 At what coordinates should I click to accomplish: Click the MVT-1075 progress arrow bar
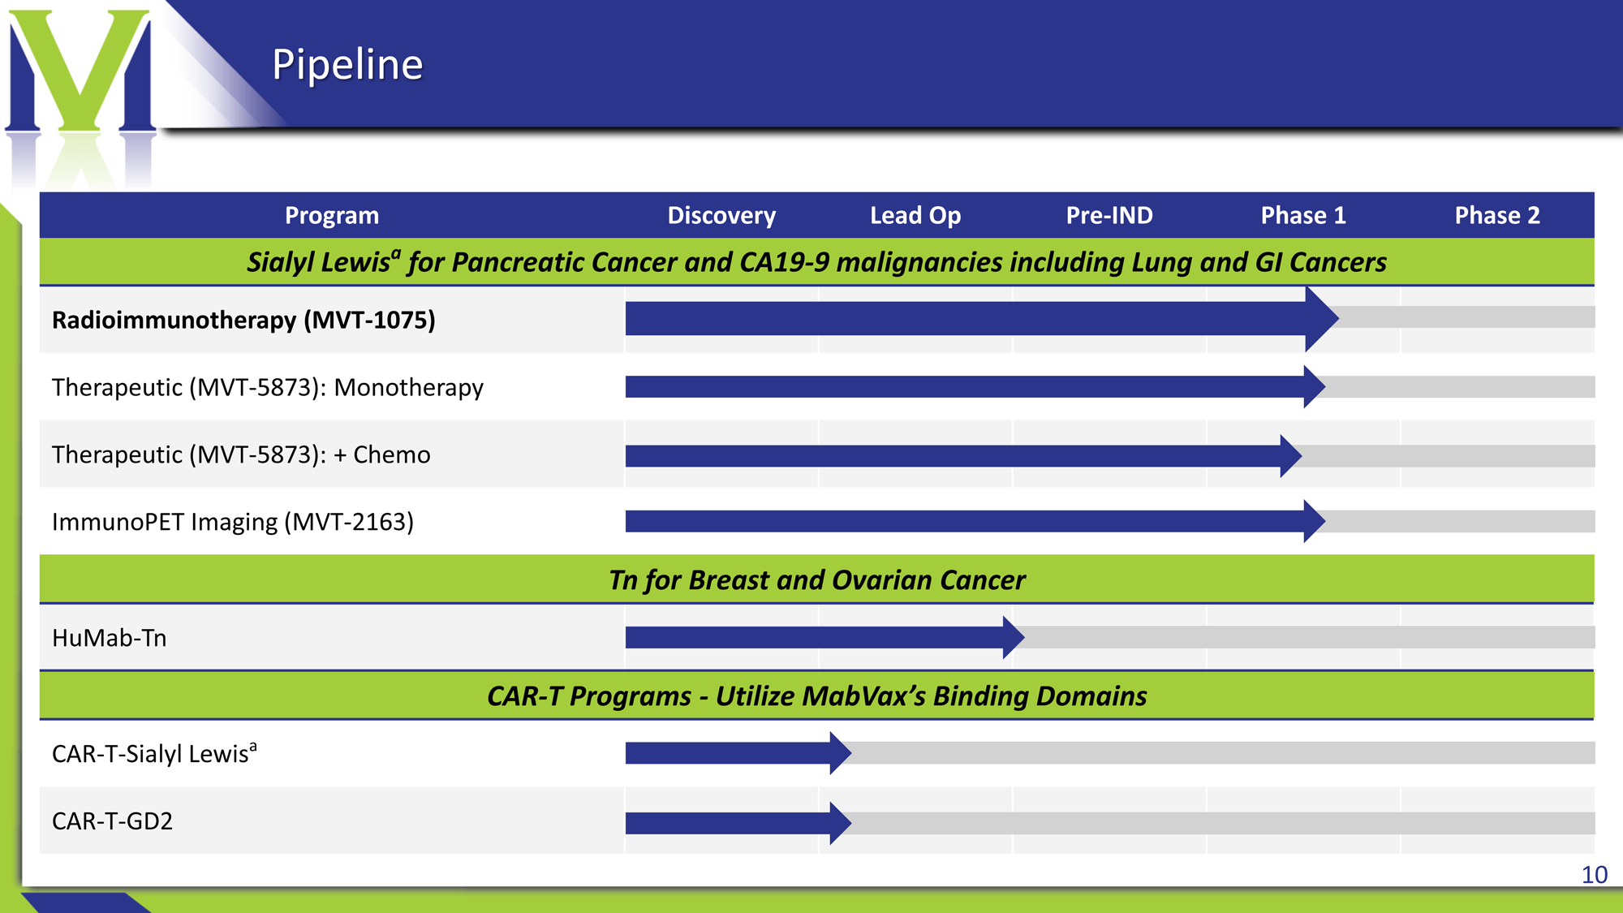coord(982,318)
